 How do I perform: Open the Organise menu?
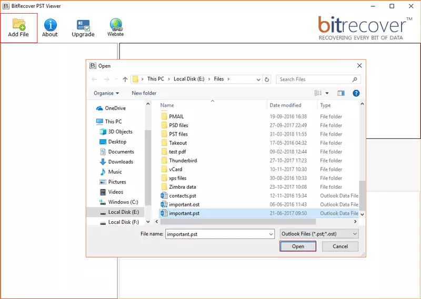106,93
